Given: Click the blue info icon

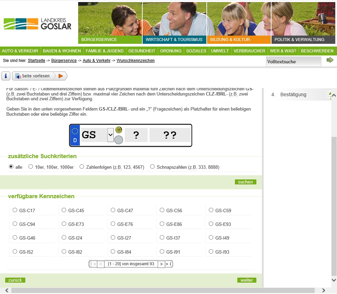Looking at the screenshot, I should click(x=5, y=76).
